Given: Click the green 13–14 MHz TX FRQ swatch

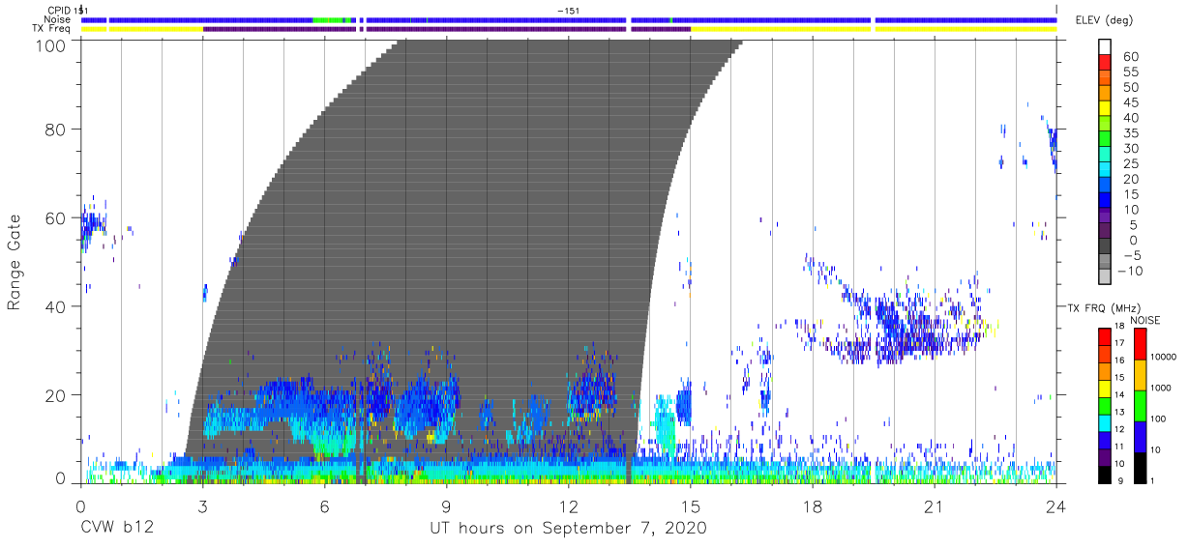Looking at the screenshot, I should pyautogui.click(x=1105, y=405).
